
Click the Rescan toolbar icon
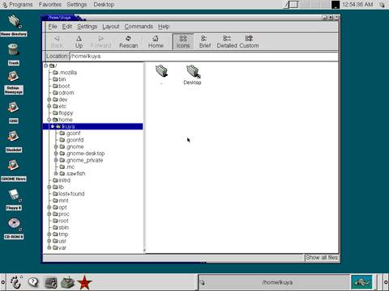click(x=129, y=42)
